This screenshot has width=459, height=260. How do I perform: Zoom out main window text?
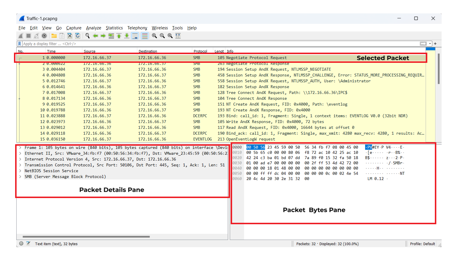tap(162, 36)
